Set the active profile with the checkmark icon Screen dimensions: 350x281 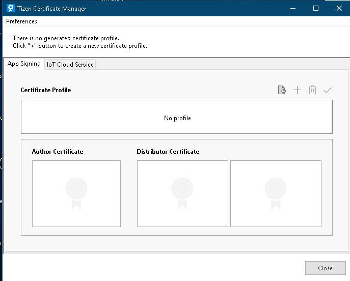click(x=328, y=90)
